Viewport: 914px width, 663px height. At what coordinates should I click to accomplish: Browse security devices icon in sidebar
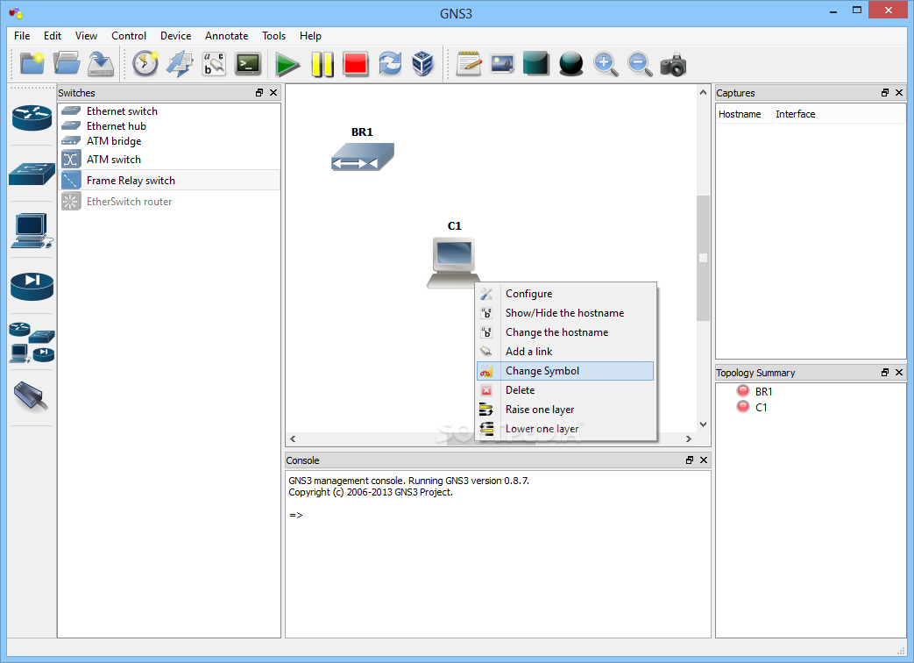pyautogui.click(x=32, y=286)
